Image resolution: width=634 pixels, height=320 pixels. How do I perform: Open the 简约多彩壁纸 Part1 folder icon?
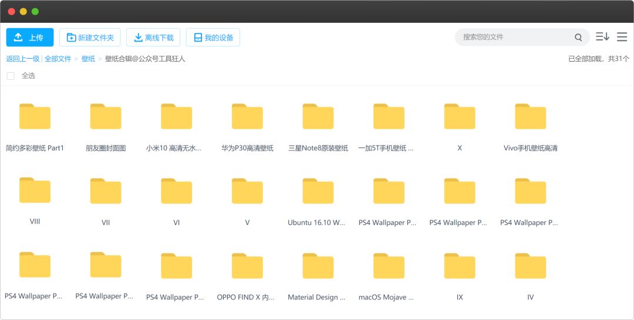(35, 116)
